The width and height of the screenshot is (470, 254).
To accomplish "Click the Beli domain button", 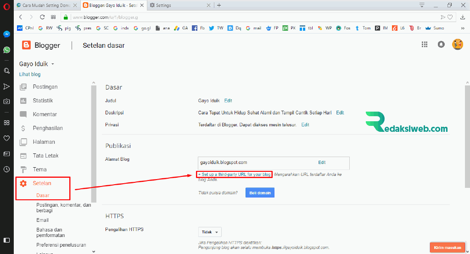I will click(x=260, y=193).
